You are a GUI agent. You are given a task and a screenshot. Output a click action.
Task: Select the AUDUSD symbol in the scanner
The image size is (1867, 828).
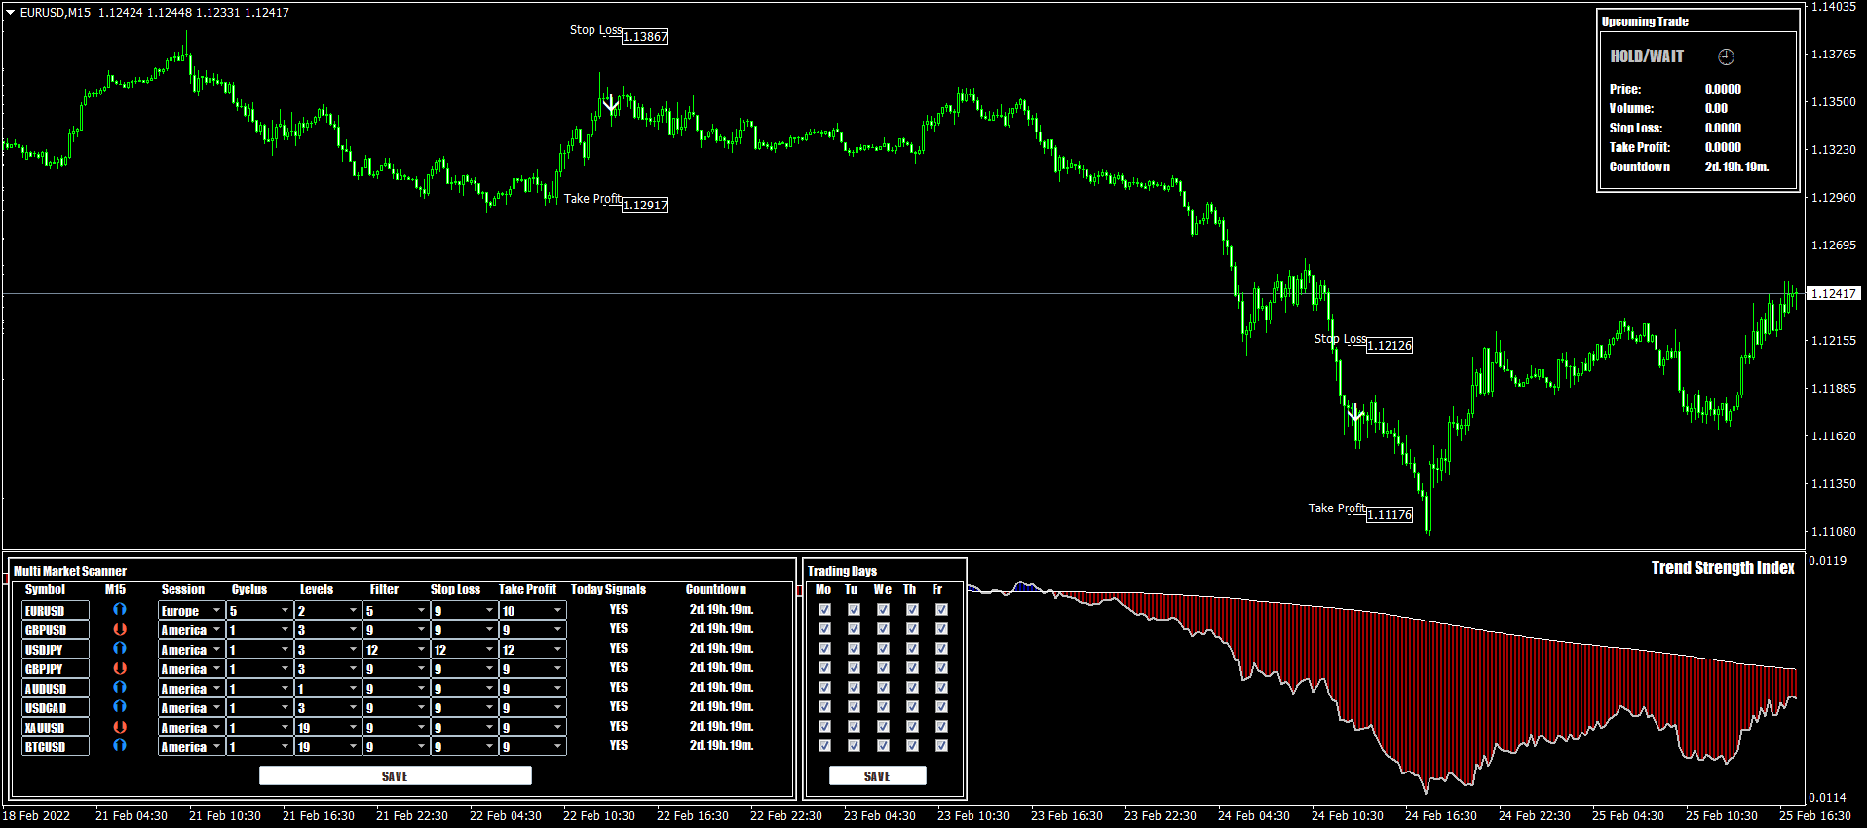point(56,689)
